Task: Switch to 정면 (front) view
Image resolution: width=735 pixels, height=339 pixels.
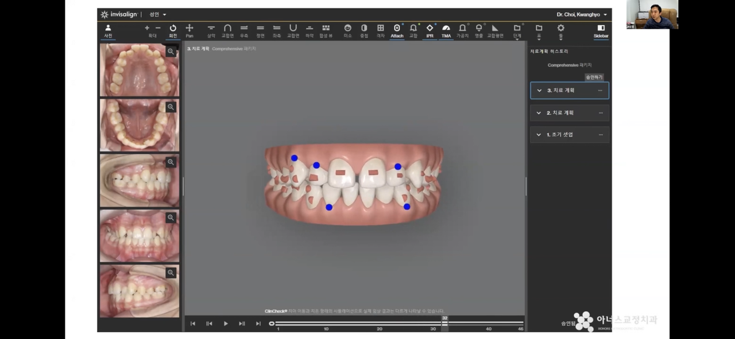Action: [260, 31]
